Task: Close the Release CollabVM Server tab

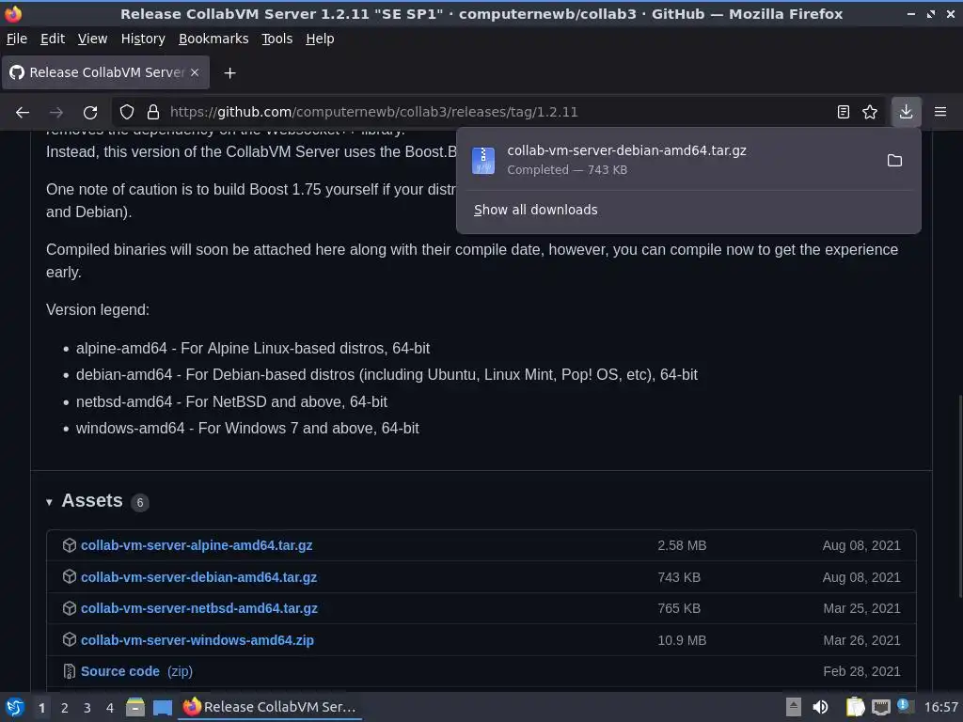Action: (195, 72)
